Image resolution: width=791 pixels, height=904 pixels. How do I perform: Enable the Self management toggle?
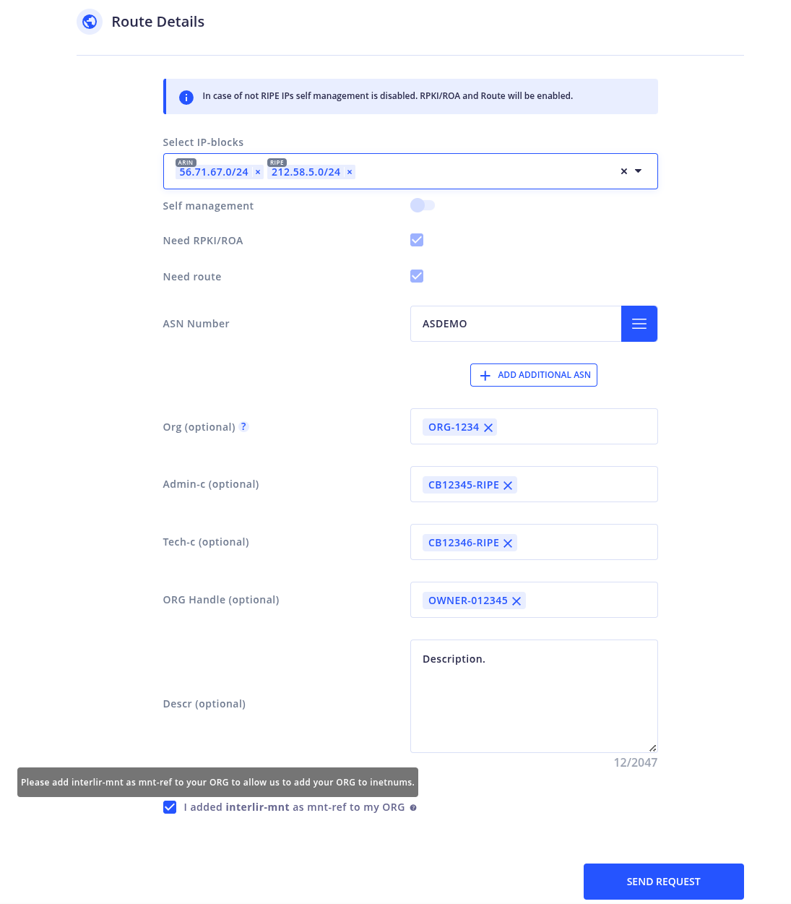click(423, 205)
